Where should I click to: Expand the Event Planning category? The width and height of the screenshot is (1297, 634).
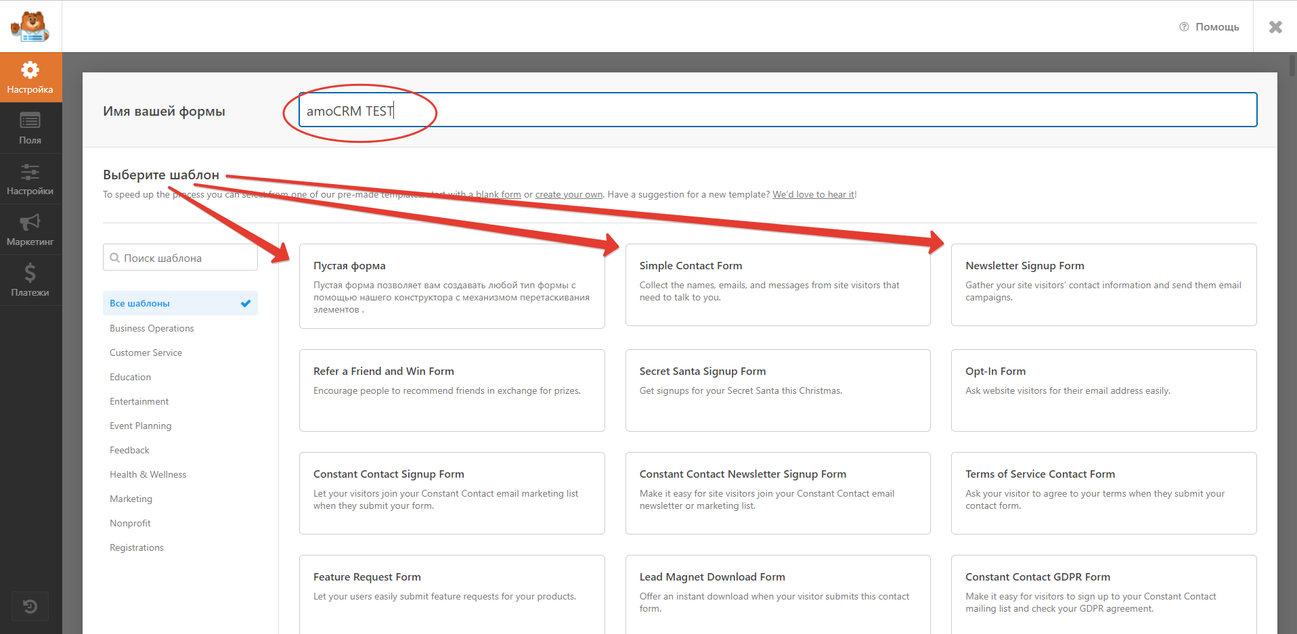point(140,426)
